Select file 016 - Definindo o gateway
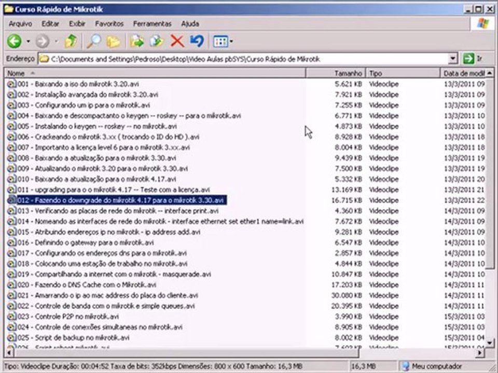 (x=86, y=242)
